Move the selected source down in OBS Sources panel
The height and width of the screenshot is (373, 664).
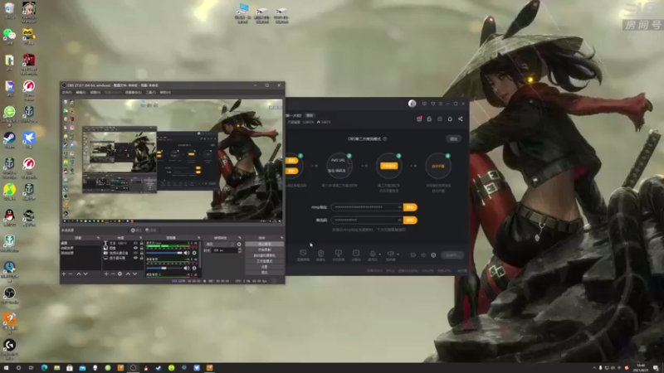coord(134,274)
